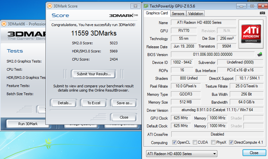Click Submit Your Results button

coord(94,74)
